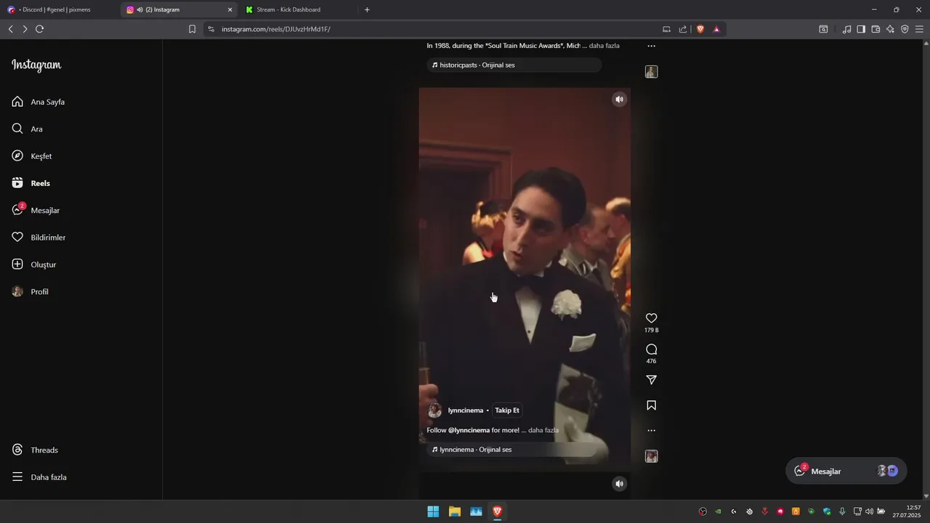Open clock showing 12:57 date
930x523 pixels.
908,511
